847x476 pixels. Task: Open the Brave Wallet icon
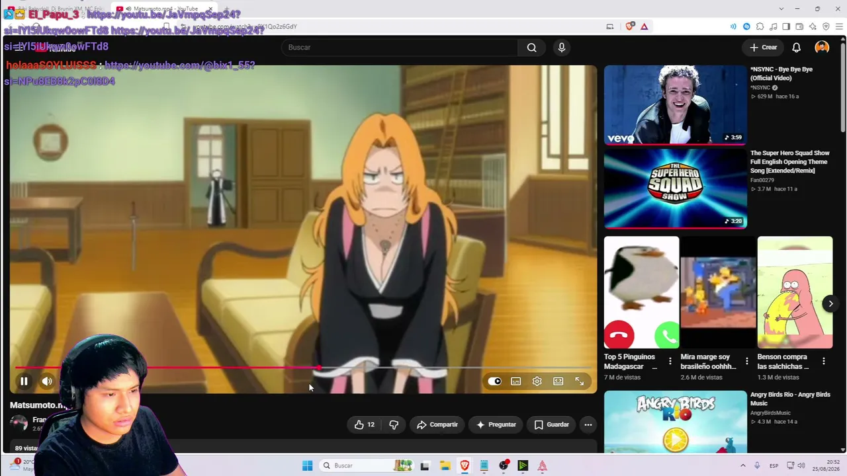(x=799, y=26)
